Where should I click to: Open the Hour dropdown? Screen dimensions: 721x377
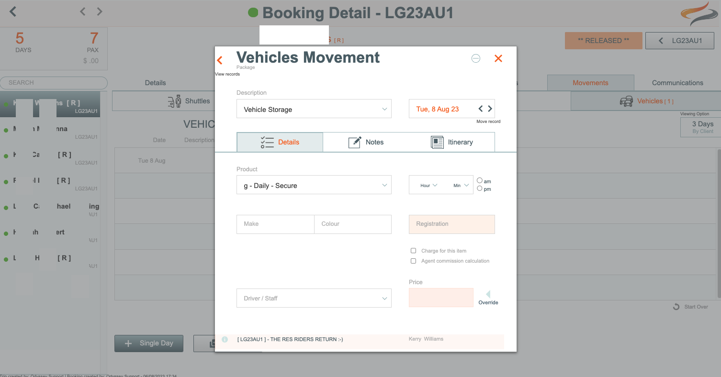(x=428, y=185)
